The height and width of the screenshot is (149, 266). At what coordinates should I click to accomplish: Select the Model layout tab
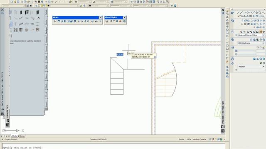click(15, 136)
